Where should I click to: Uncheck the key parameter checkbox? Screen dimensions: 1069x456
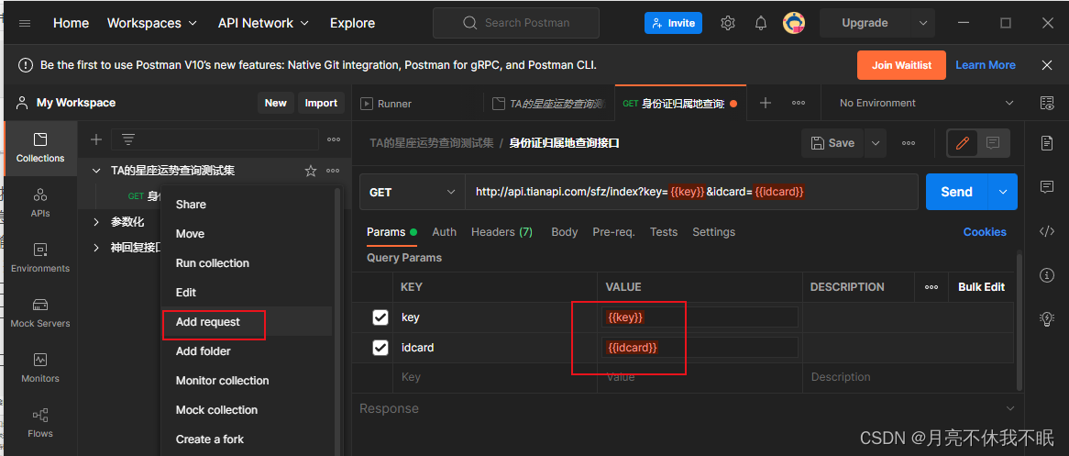[x=380, y=317]
